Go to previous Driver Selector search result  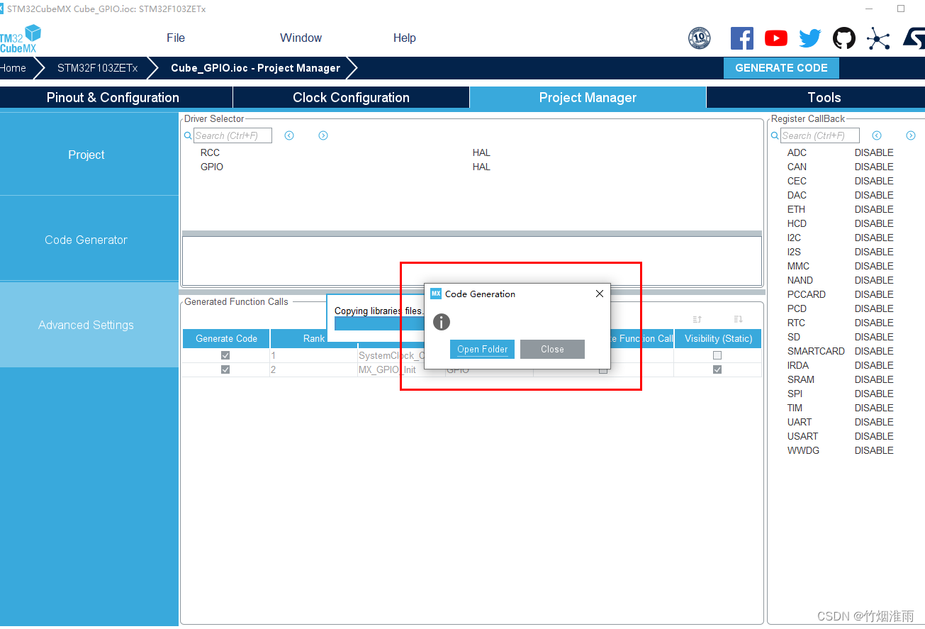pos(289,135)
